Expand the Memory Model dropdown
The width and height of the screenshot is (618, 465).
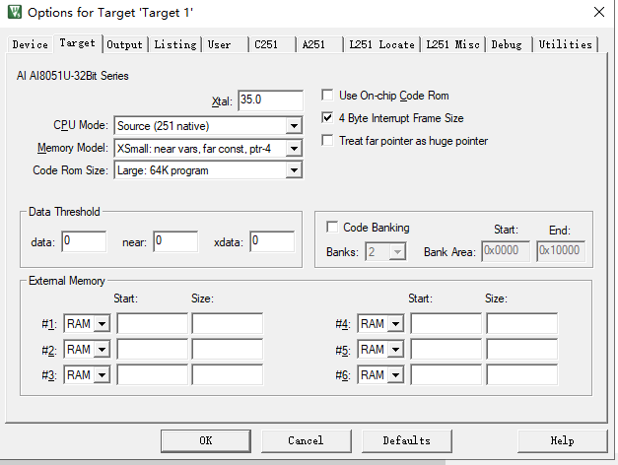[x=208, y=149]
